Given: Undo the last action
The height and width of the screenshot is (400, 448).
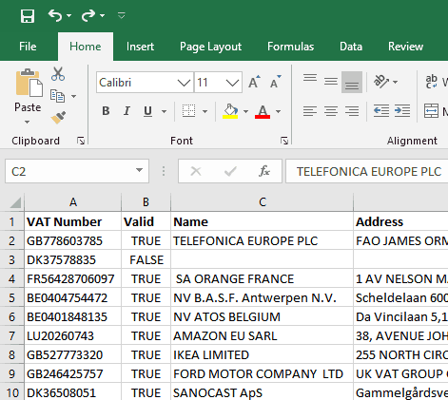Looking at the screenshot, I should tap(55, 15).
